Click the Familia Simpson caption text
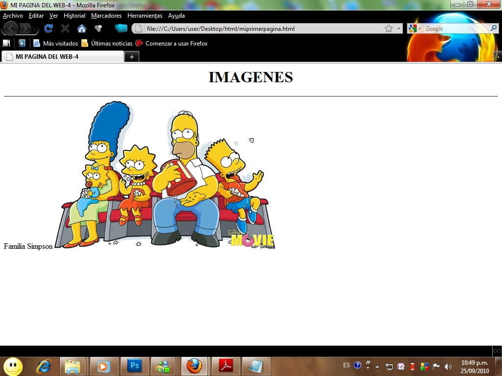Viewport: 502px width, 376px height. pos(28,246)
